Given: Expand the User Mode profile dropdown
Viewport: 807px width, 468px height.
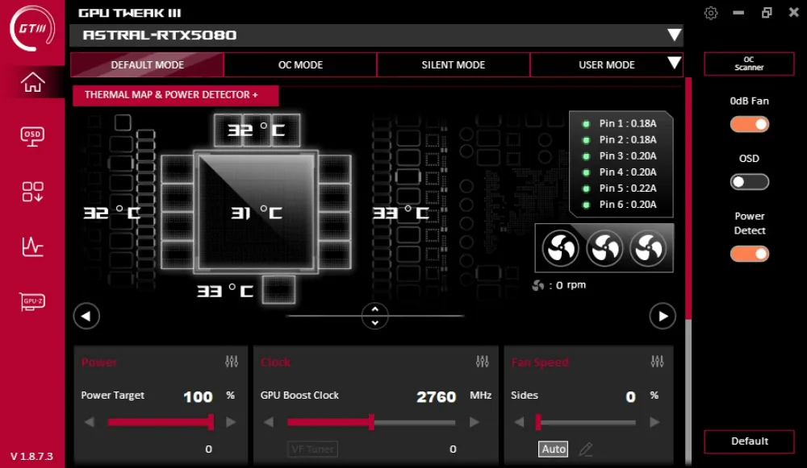Looking at the screenshot, I should click(x=674, y=63).
